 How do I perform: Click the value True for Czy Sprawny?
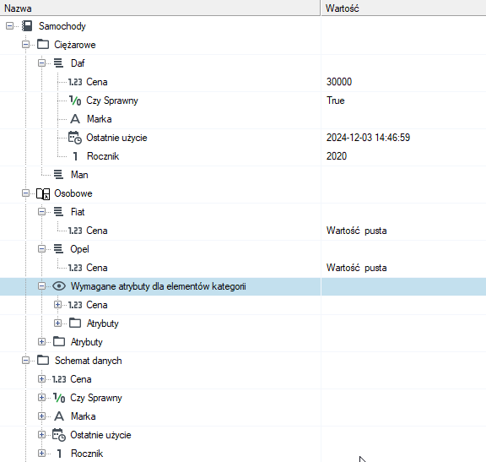(335, 101)
